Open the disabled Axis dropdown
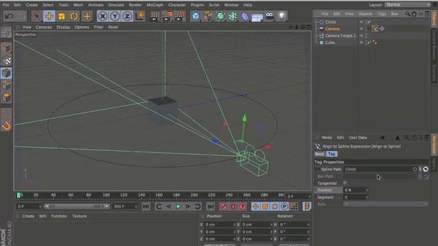438x246 pixels. coord(385,204)
